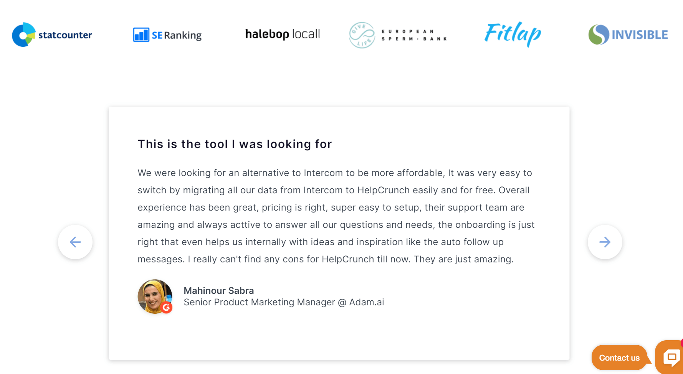Show next testimonial with right arrow
The height and width of the screenshot is (374, 683).
coord(605,242)
